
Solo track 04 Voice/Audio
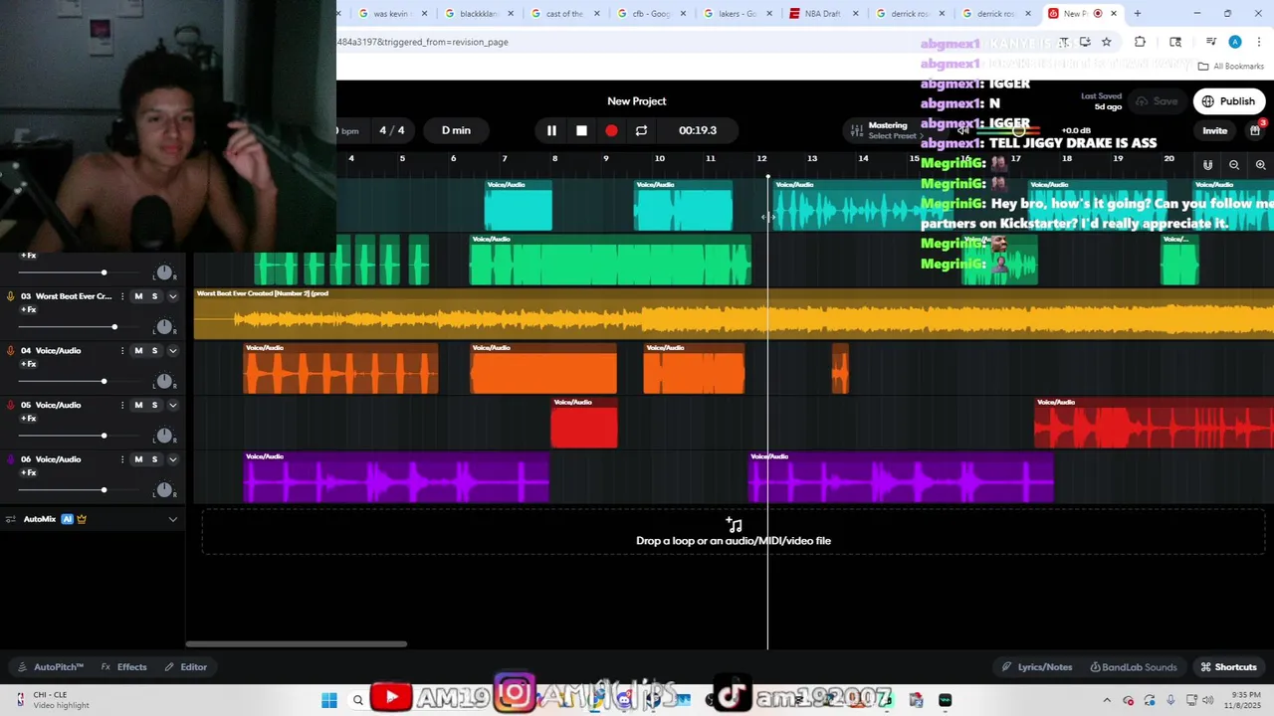tap(154, 350)
